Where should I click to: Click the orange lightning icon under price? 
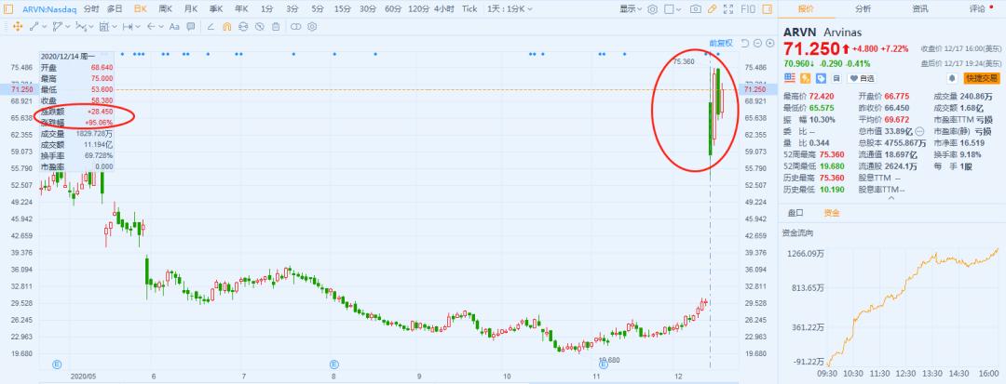click(805, 78)
